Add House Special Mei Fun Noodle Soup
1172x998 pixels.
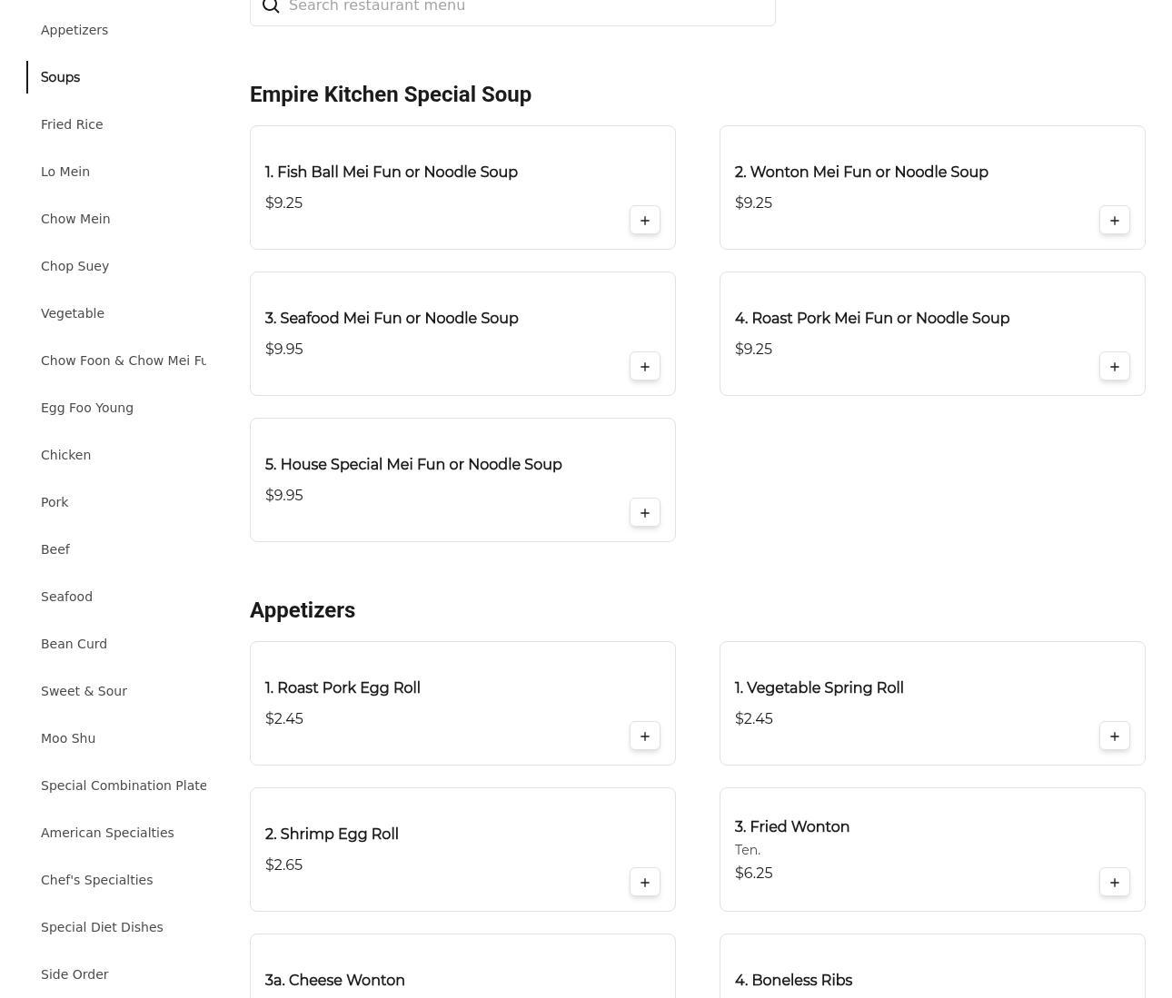point(644,513)
